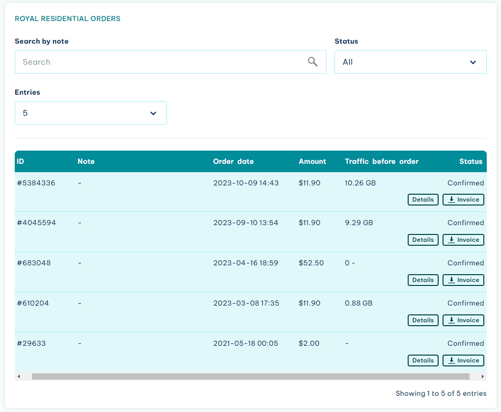
Task: Click order date 2023-10-09 14:43
Action: (246, 183)
